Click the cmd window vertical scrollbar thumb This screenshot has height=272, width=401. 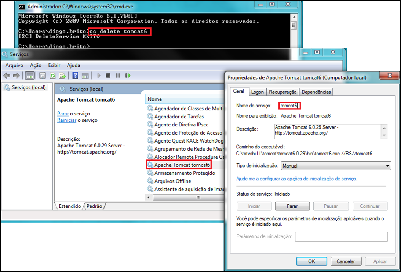[x=294, y=26]
